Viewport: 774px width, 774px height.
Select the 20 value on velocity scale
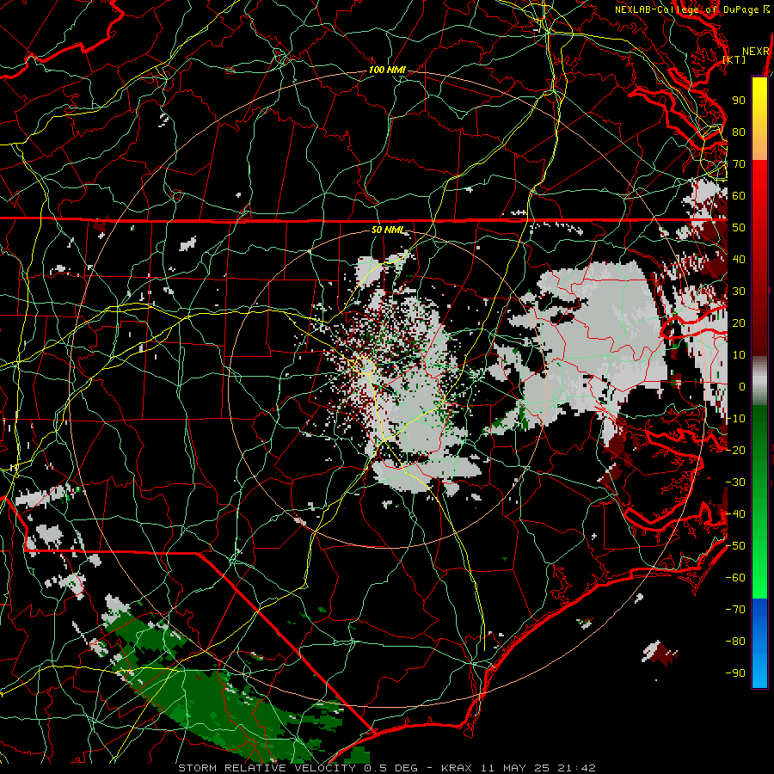pyautogui.click(x=739, y=323)
